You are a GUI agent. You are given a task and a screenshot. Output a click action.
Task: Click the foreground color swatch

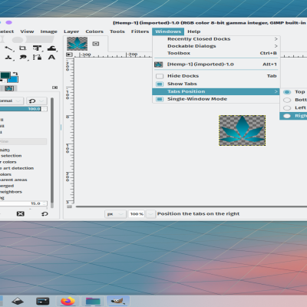click(x=5, y=75)
